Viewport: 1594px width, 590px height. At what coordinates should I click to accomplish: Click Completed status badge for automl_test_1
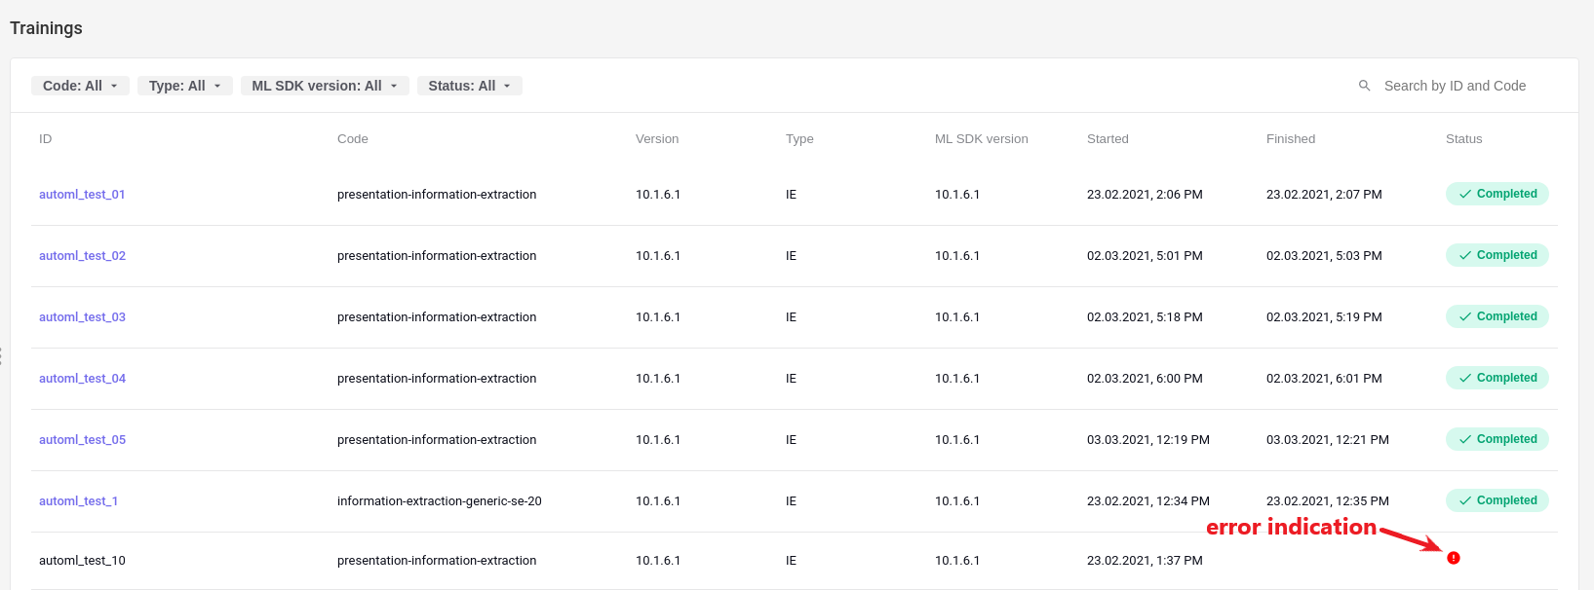click(1497, 500)
